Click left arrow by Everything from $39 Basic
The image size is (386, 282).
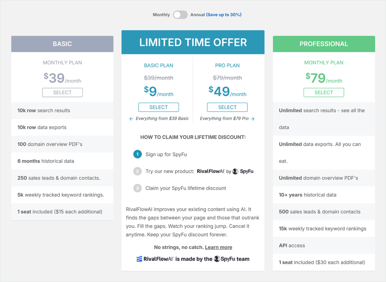[x=131, y=119]
